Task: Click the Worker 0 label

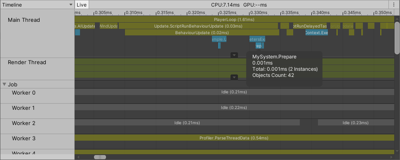Action: click(x=24, y=93)
